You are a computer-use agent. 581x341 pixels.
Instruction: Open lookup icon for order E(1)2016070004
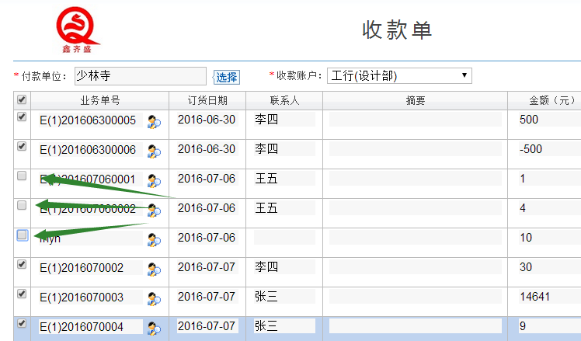[x=154, y=327]
